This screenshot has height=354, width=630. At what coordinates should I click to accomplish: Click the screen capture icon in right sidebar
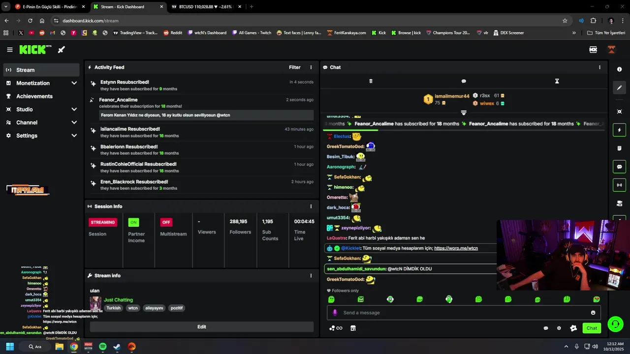coord(619,112)
